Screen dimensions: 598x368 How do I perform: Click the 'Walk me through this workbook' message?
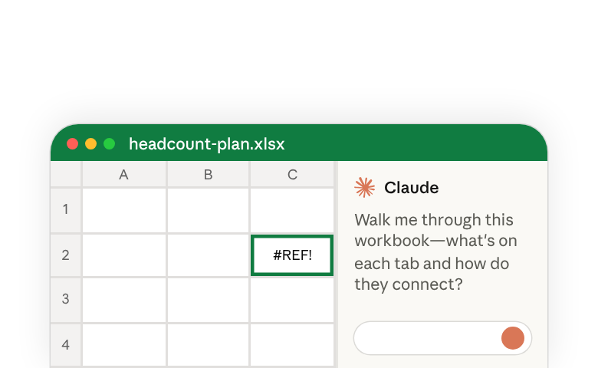pyautogui.click(x=435, y=252)
